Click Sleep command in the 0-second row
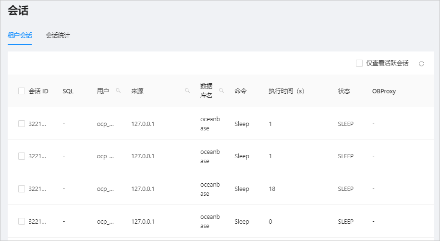Screen dimensions: 440x241 click(242, 222)
